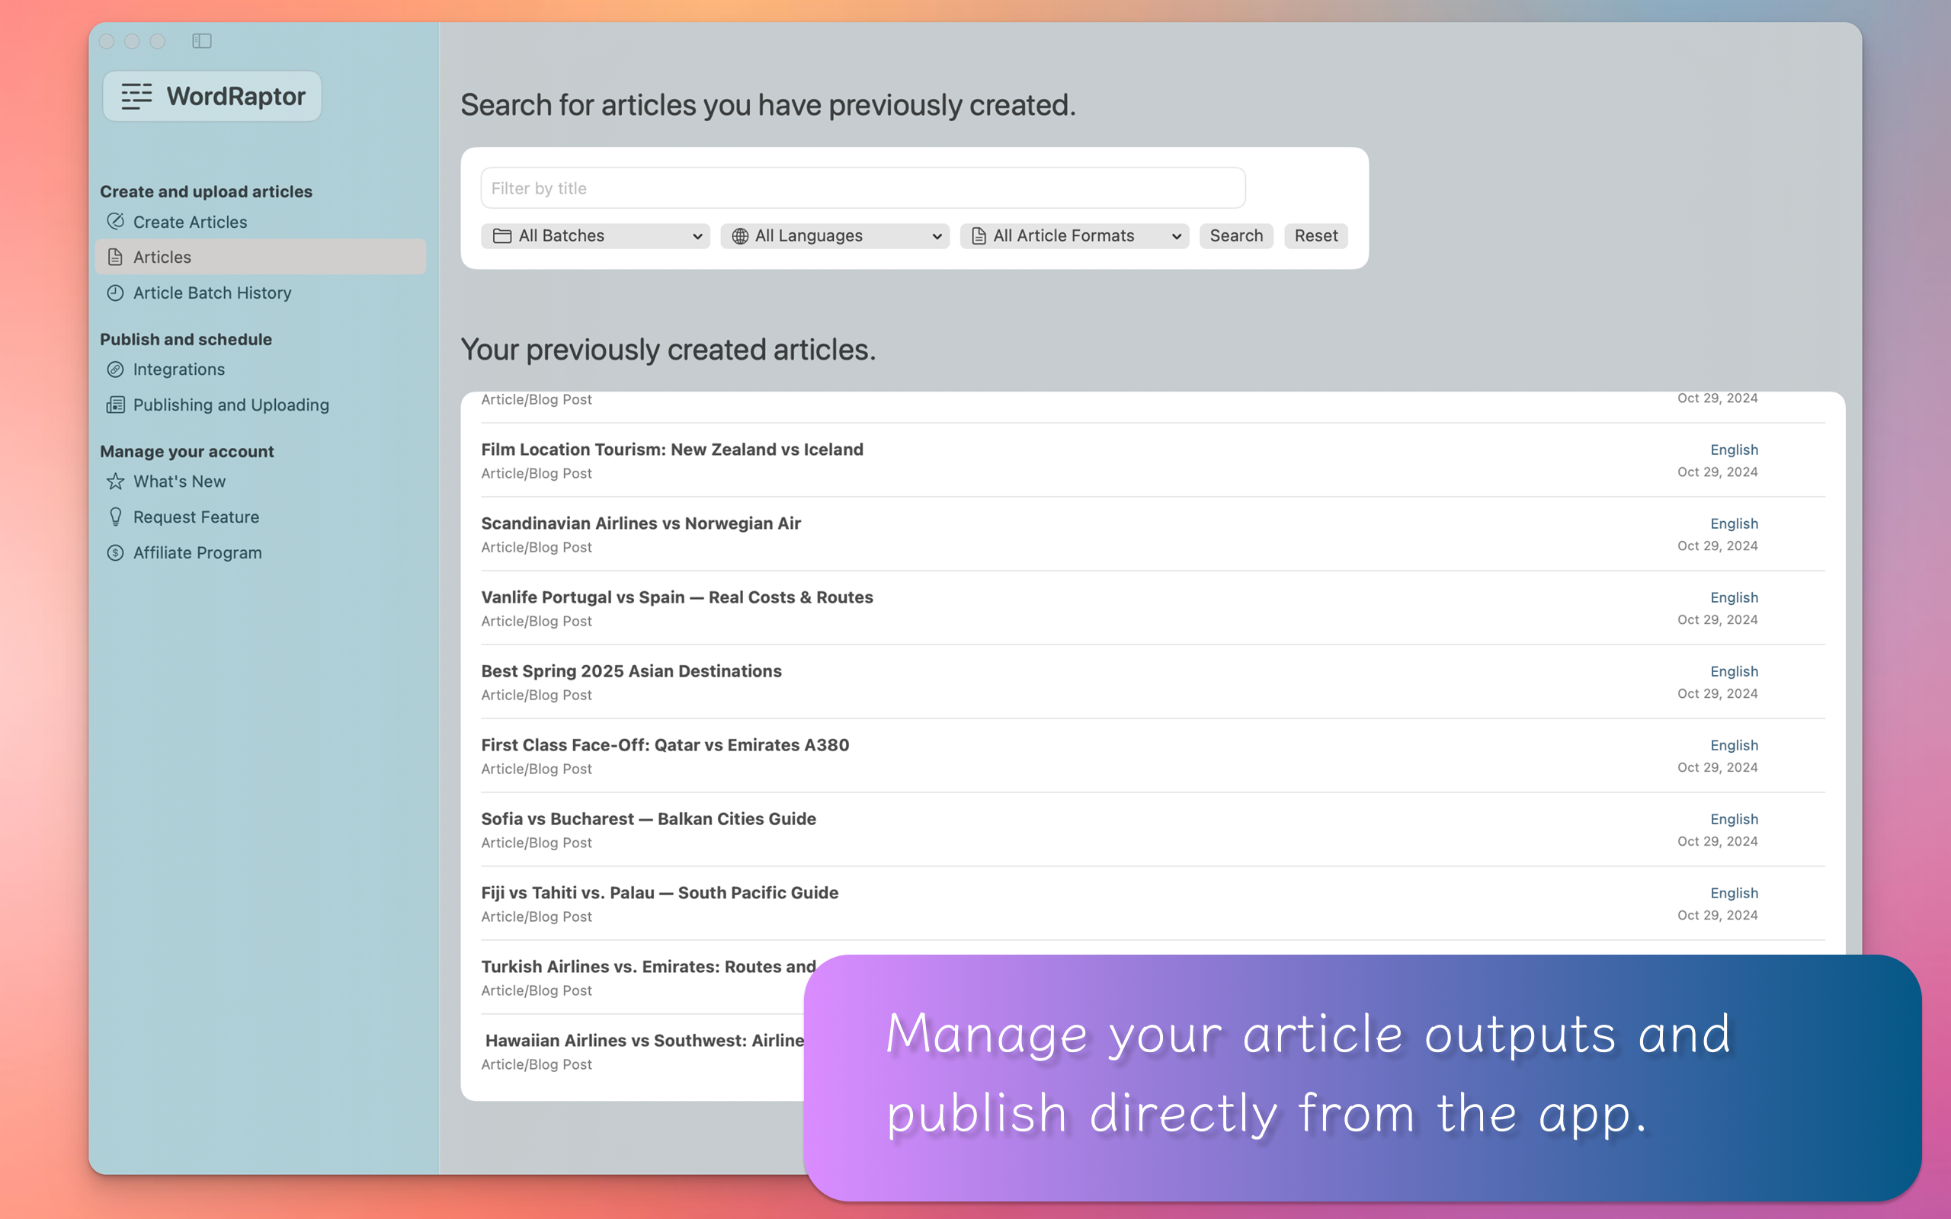This screenshot has height=1219, width=1951.
Task: Click the Article Batch History clock icon
Action: (x=115, y=293)
